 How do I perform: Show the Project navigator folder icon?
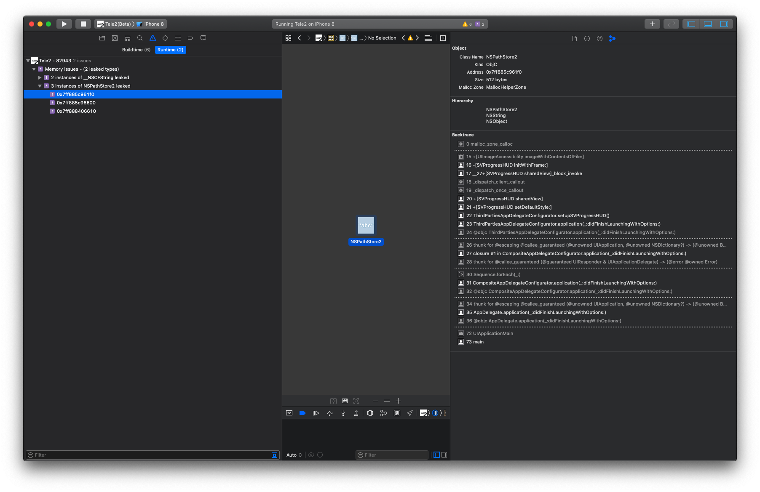[102, 38]
